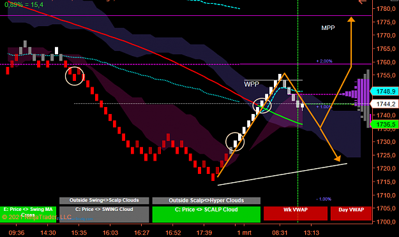Viewport: 399px width, 237px height.
Task: Click the Outside Swing<>Scalp Clouds status box
Action: click(104, 201)
